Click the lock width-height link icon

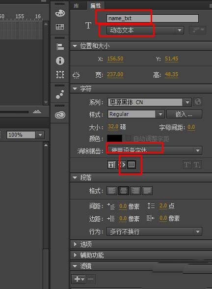tap(76, 75)
